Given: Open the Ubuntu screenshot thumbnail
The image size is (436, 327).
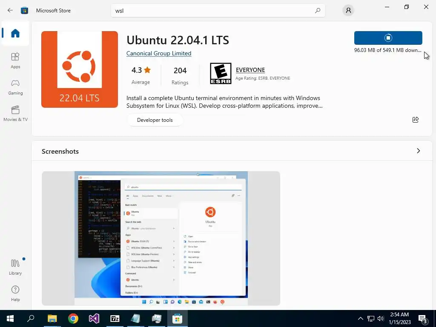Looking at the screenshot, I should (161, 238).
